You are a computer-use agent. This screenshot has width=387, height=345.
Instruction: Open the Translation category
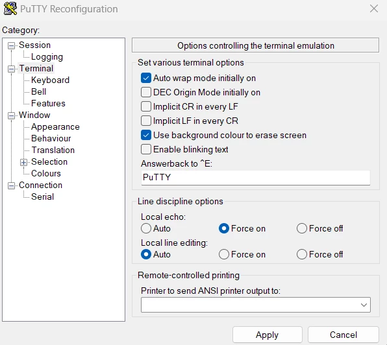click(53, 150)
